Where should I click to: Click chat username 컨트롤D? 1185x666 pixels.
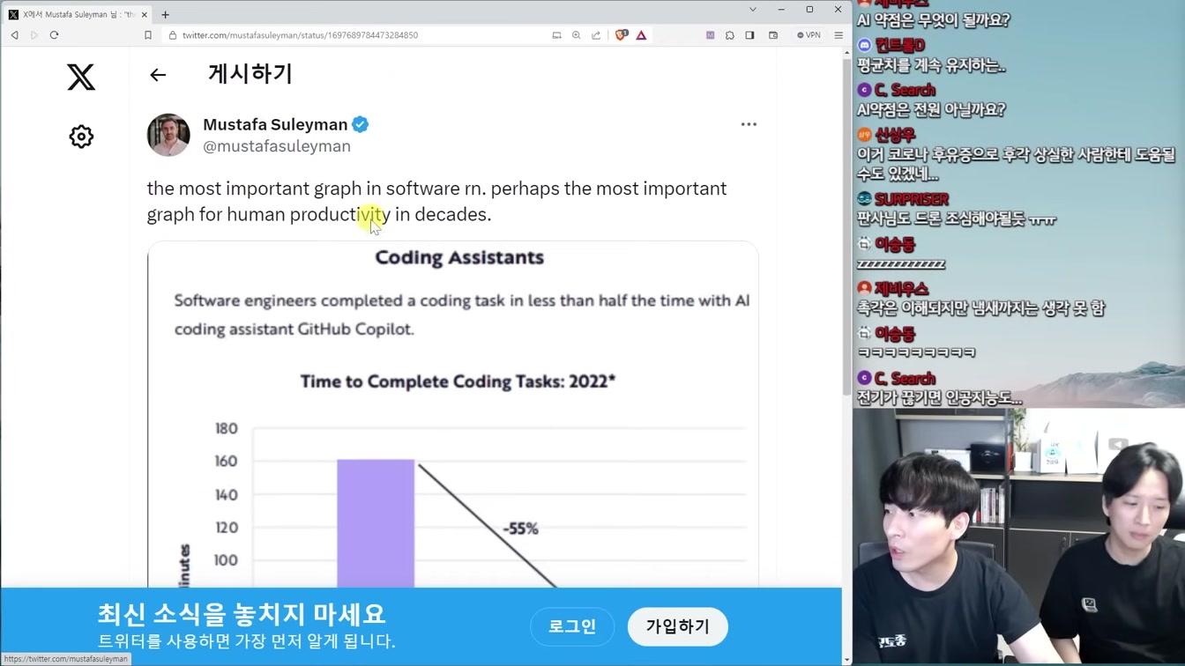[x=899, y=45]
